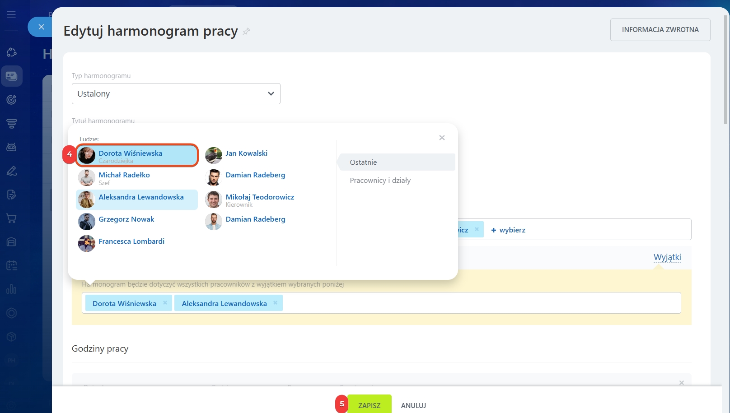Select Aleksandra Lewandowska in the people list
730x413 pixels.
click(137, 200)
